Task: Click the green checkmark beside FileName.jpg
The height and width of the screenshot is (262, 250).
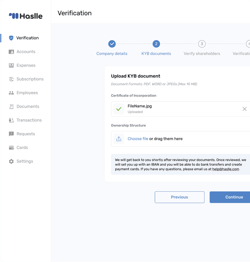Action: pyautogui.click(x=119, y=109)
